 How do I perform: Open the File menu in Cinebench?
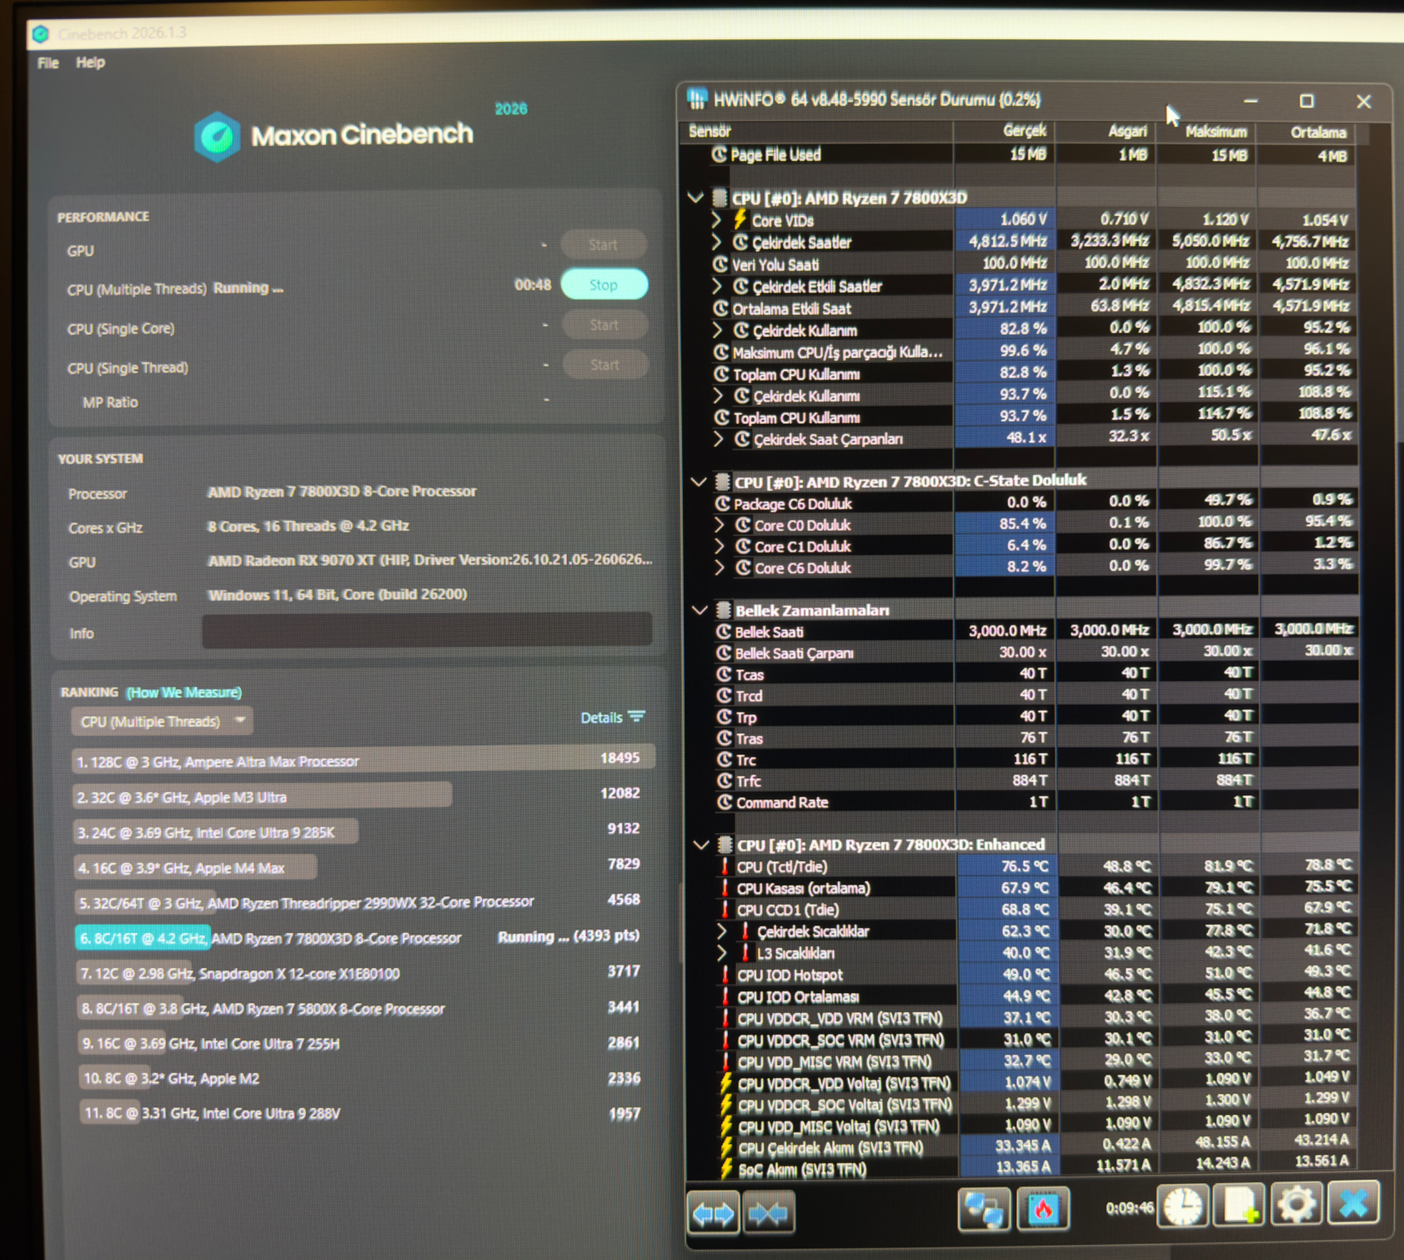48,63
